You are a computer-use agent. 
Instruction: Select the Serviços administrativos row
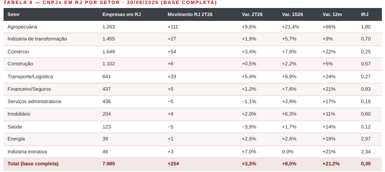point(193,101)
